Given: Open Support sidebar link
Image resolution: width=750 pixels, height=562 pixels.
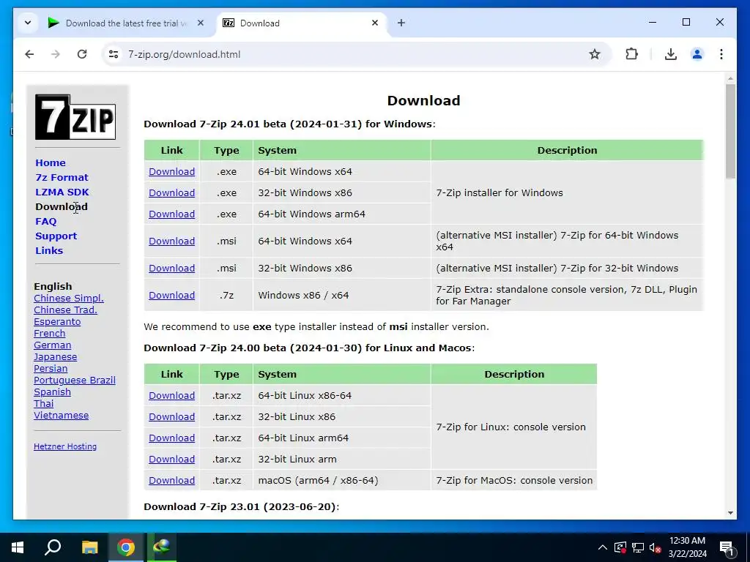Looking at the screenshot, I should tap(56, 236).
